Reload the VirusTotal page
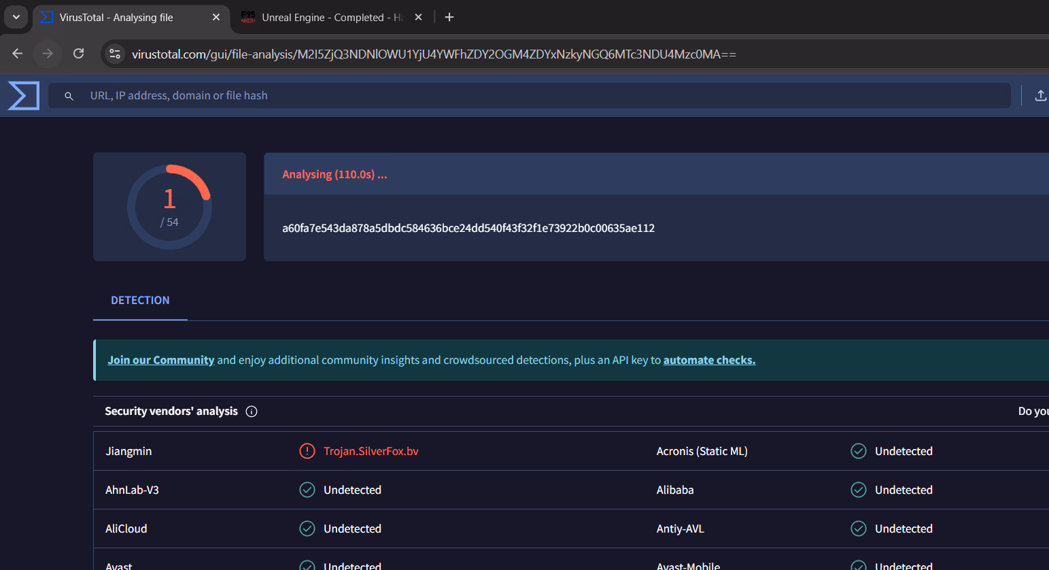The height and width of the screenshot is (570, 1049). click(79, 54)
